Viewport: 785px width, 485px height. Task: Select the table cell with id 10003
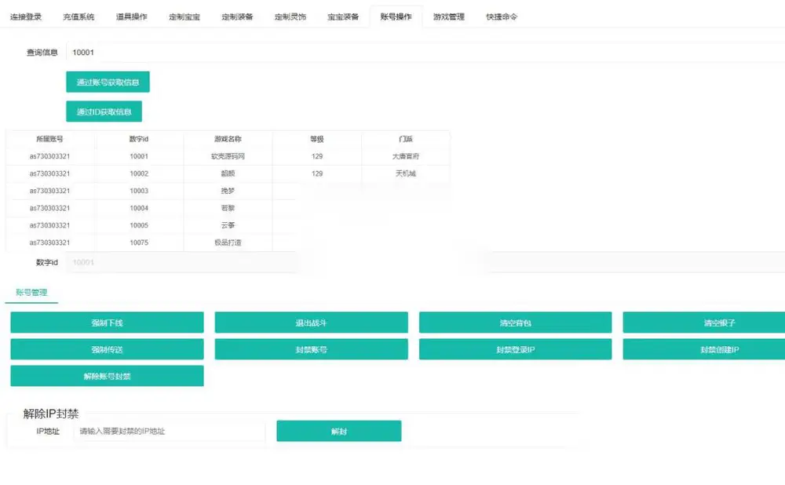(x=139, y=191)
